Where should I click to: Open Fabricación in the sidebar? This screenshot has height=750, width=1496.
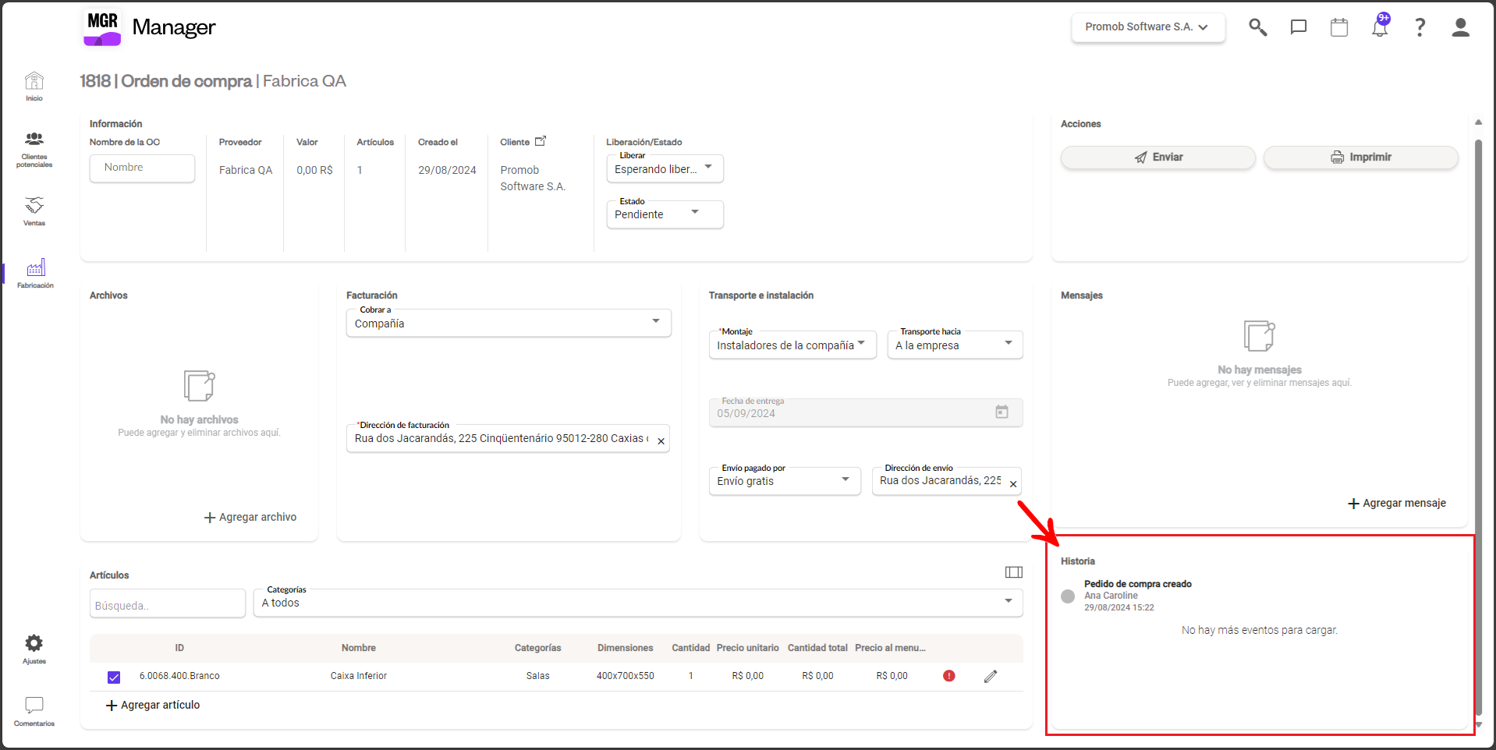[35, 274]
